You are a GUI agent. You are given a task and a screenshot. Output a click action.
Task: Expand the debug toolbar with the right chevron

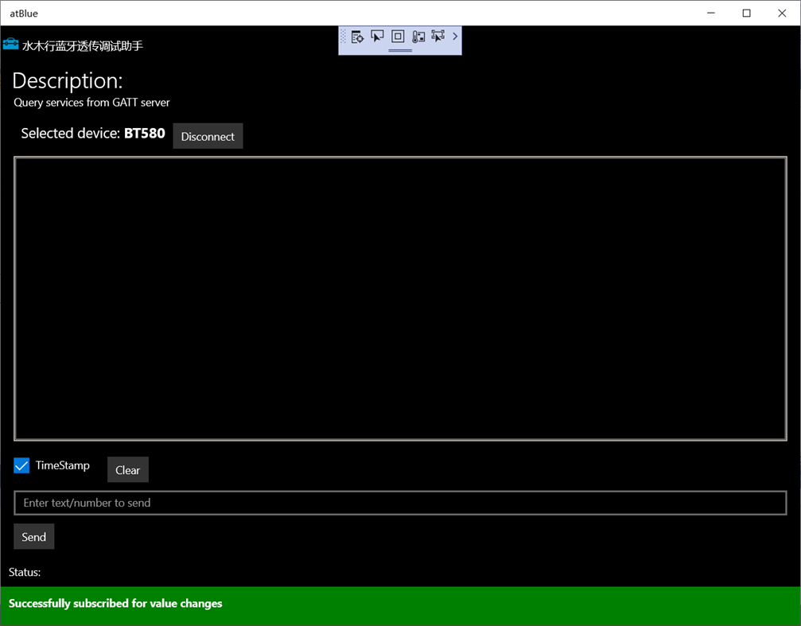point(455,36)
